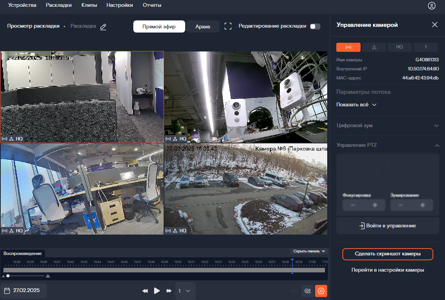Click Перейти в настройки камеры link
The width and height of the screenshot is (445, 300).
pos(388,270)
